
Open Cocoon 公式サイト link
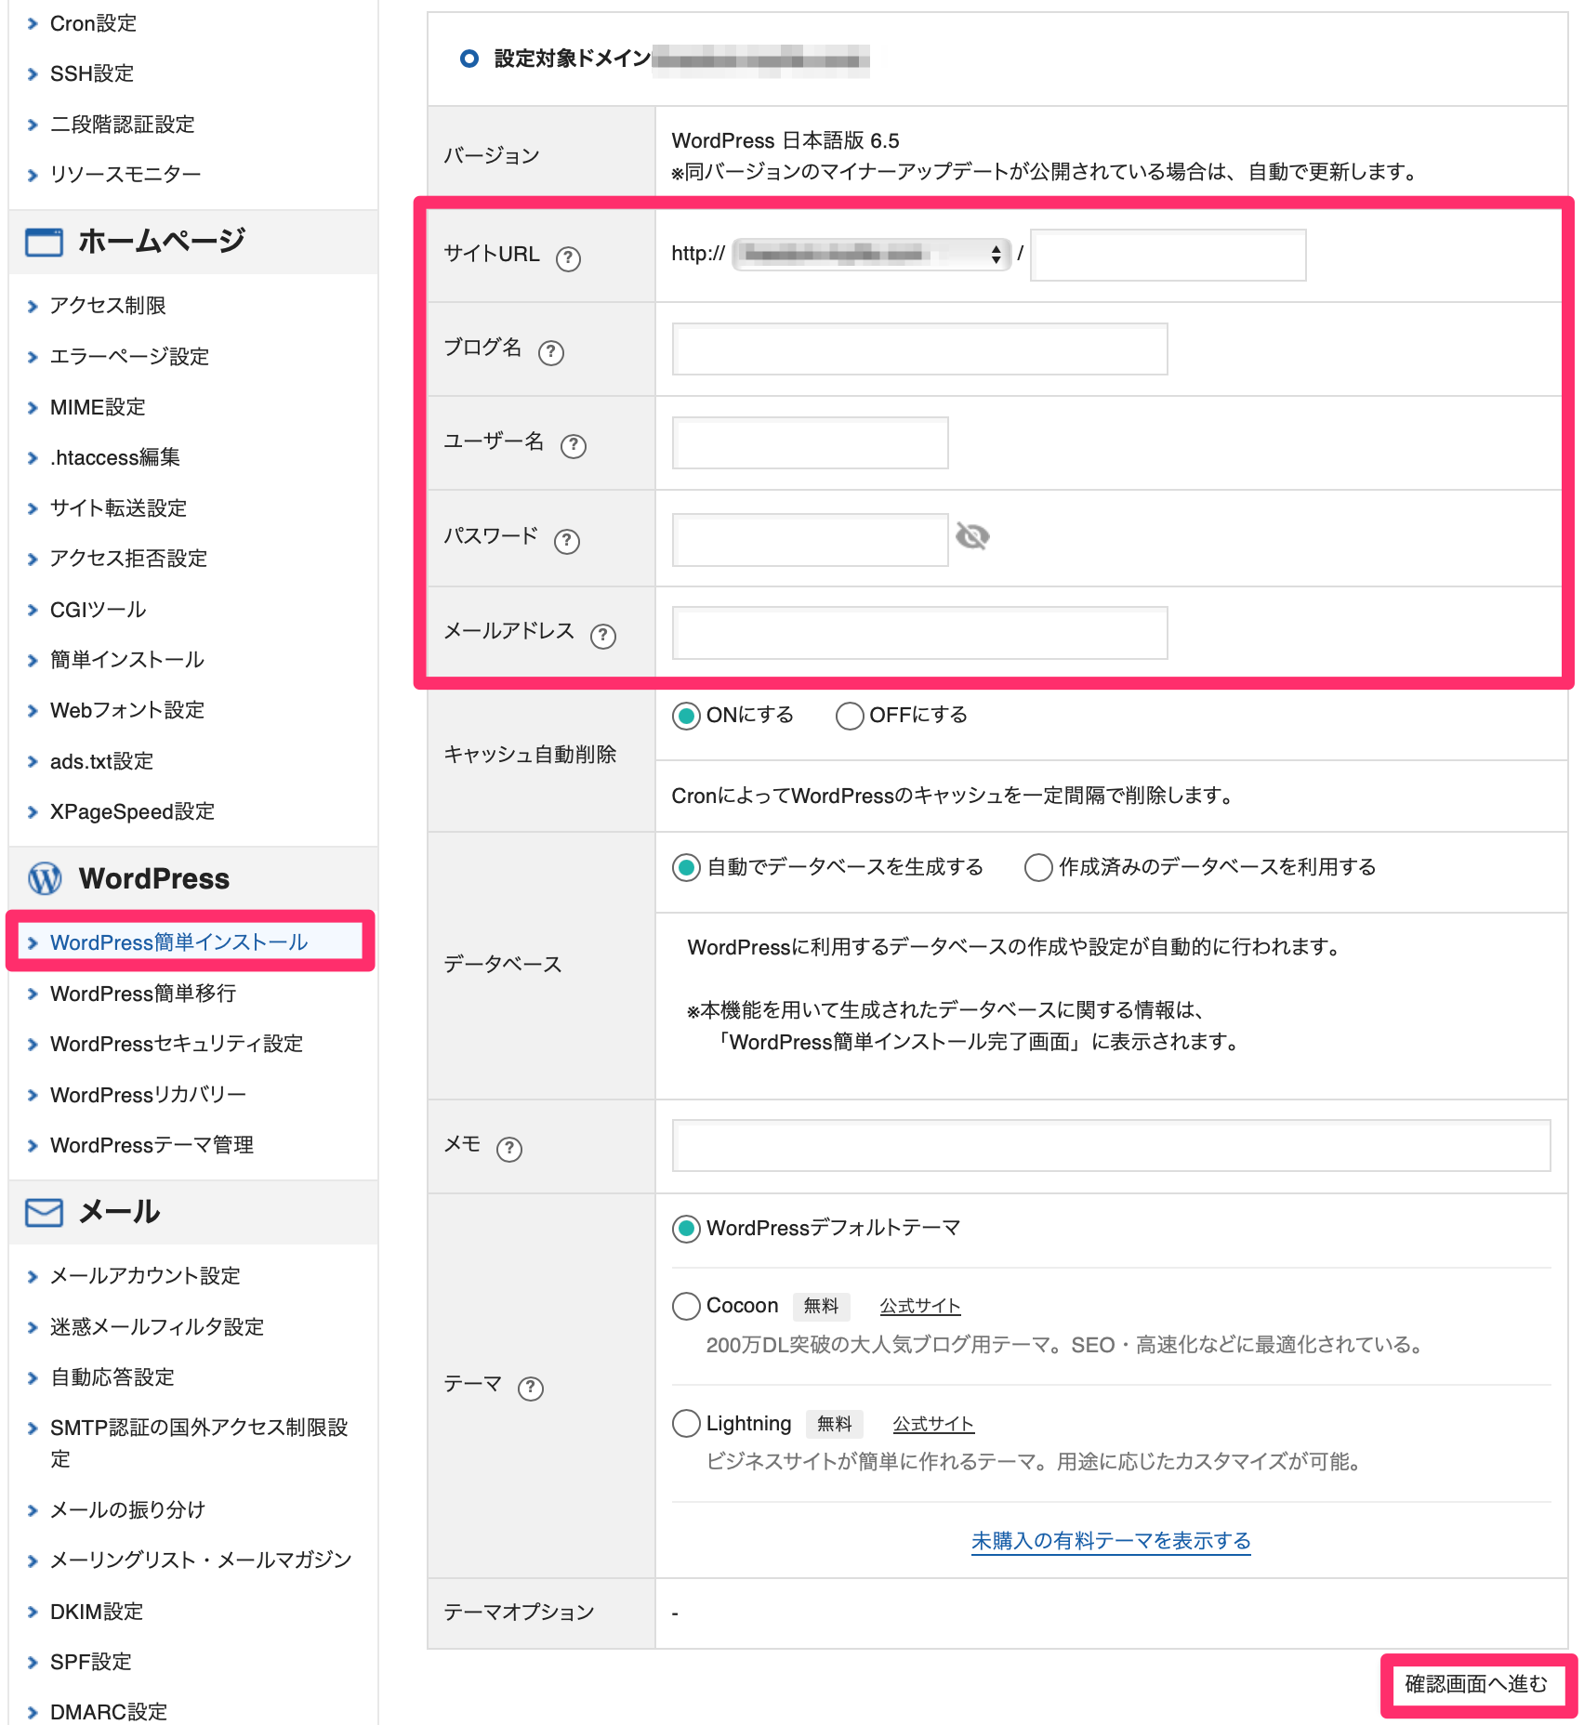(920, 1306)
